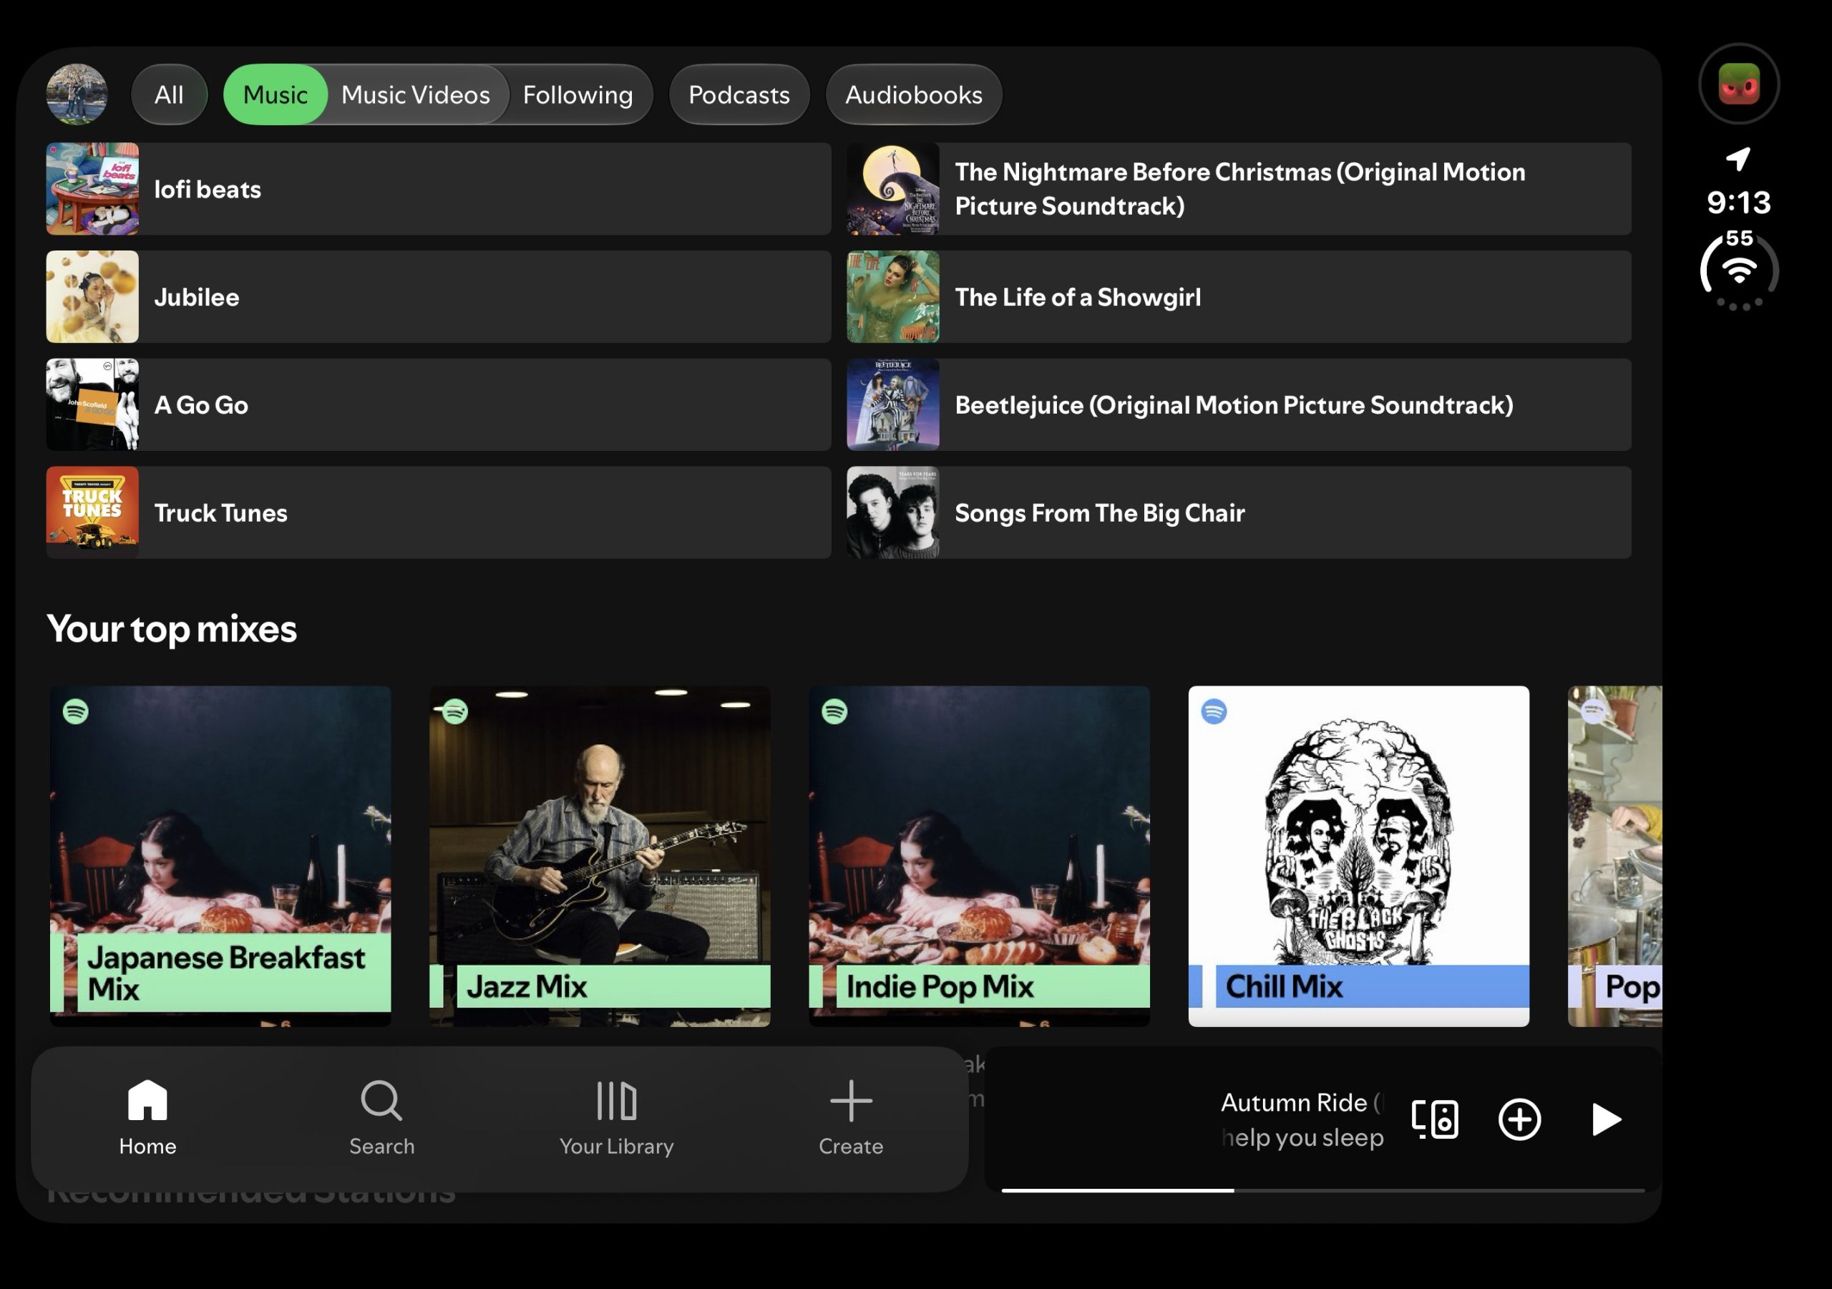
Task: Open the Indie Pop Mix card
Action: 979,855
